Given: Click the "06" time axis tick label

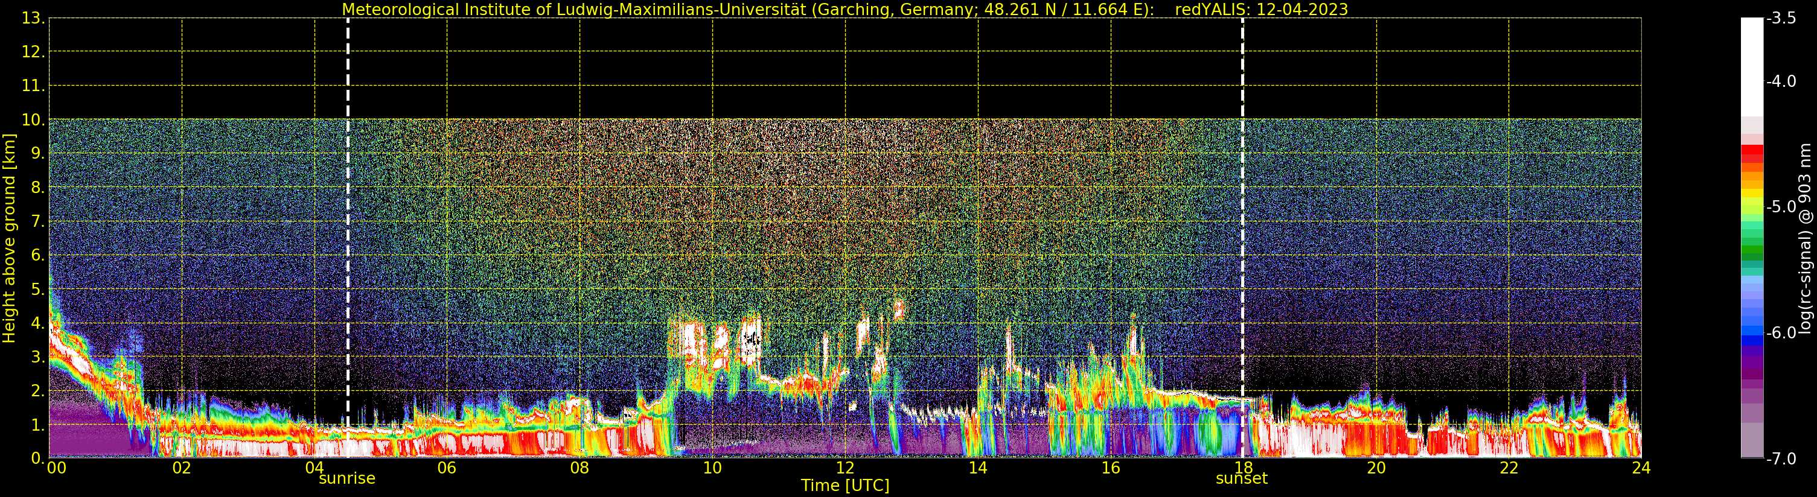Looking at the screenshot, I should point(447,468).
